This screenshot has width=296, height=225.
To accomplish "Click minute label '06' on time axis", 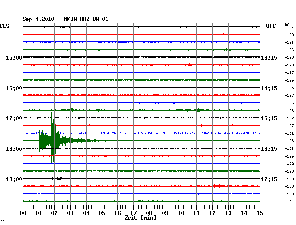I will (117, 213).
